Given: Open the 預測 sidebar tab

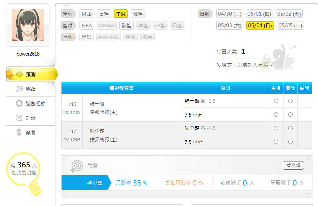Looking at the screenshot, I should click(x=32, y=75).
